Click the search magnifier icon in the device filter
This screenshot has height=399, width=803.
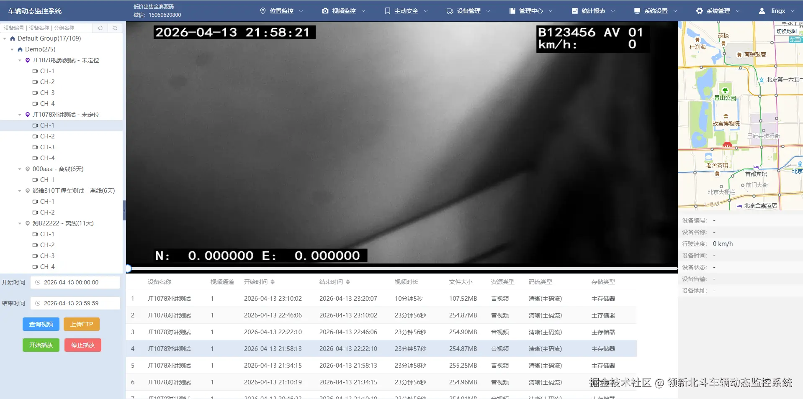click(100, 28)
